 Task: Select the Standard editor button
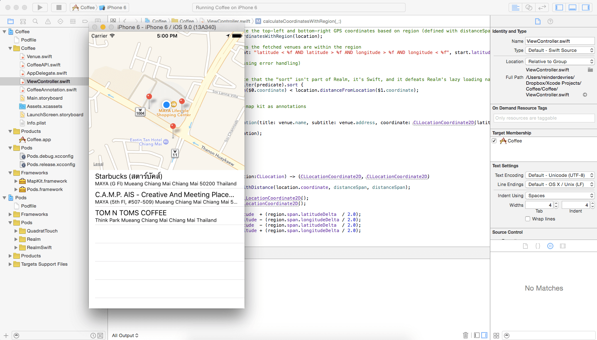coord(515,7)
